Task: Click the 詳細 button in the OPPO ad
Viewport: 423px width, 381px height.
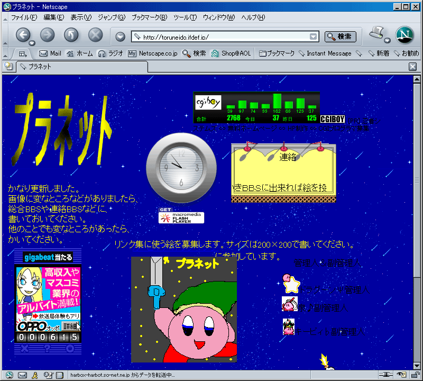Action: [70, 326]
